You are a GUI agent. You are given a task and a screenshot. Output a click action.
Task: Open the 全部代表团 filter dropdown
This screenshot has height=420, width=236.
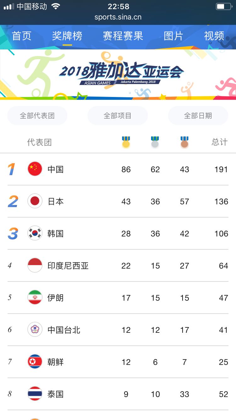click(37, 116)
